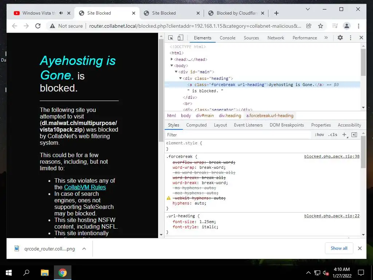The image size is (373, 280).
Task: Click the Chrome icon in the taskbar
Action: [x=63, y=273]
